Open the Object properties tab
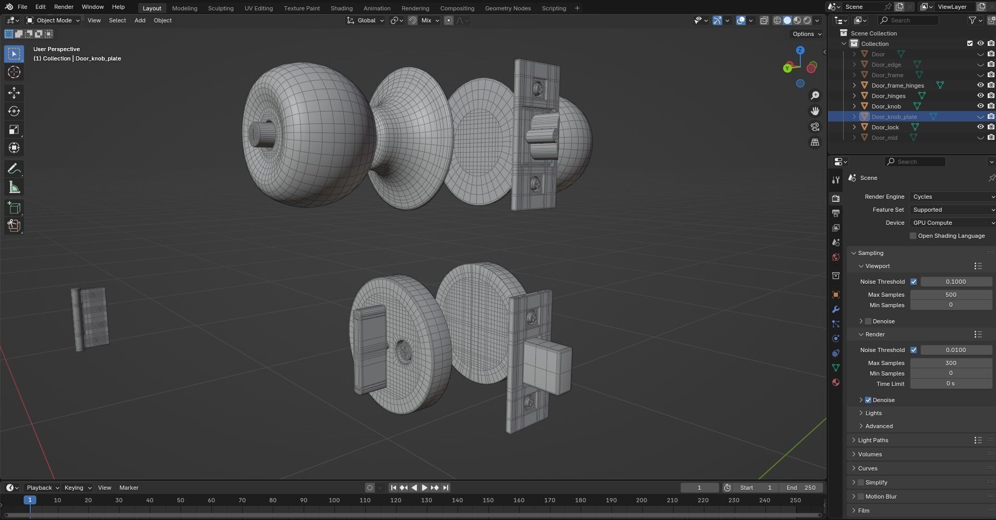This screenshot has height=520, width=996. tap(836, 295)
